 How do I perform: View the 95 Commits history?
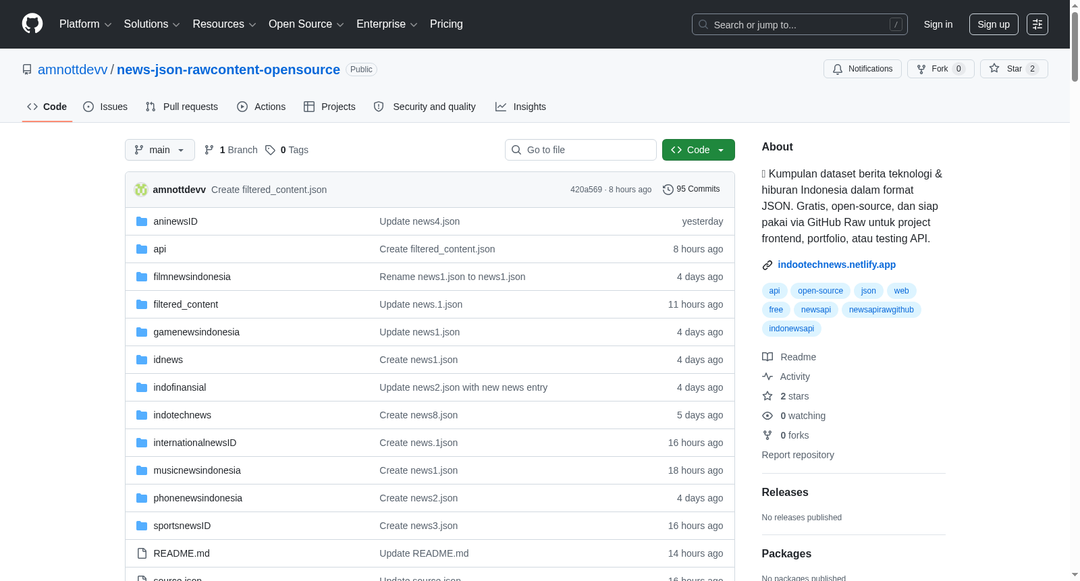pyautogui.click(x=691, y=190)
